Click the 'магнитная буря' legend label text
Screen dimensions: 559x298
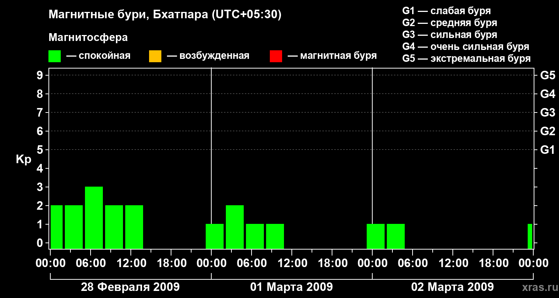pos(338,56)
